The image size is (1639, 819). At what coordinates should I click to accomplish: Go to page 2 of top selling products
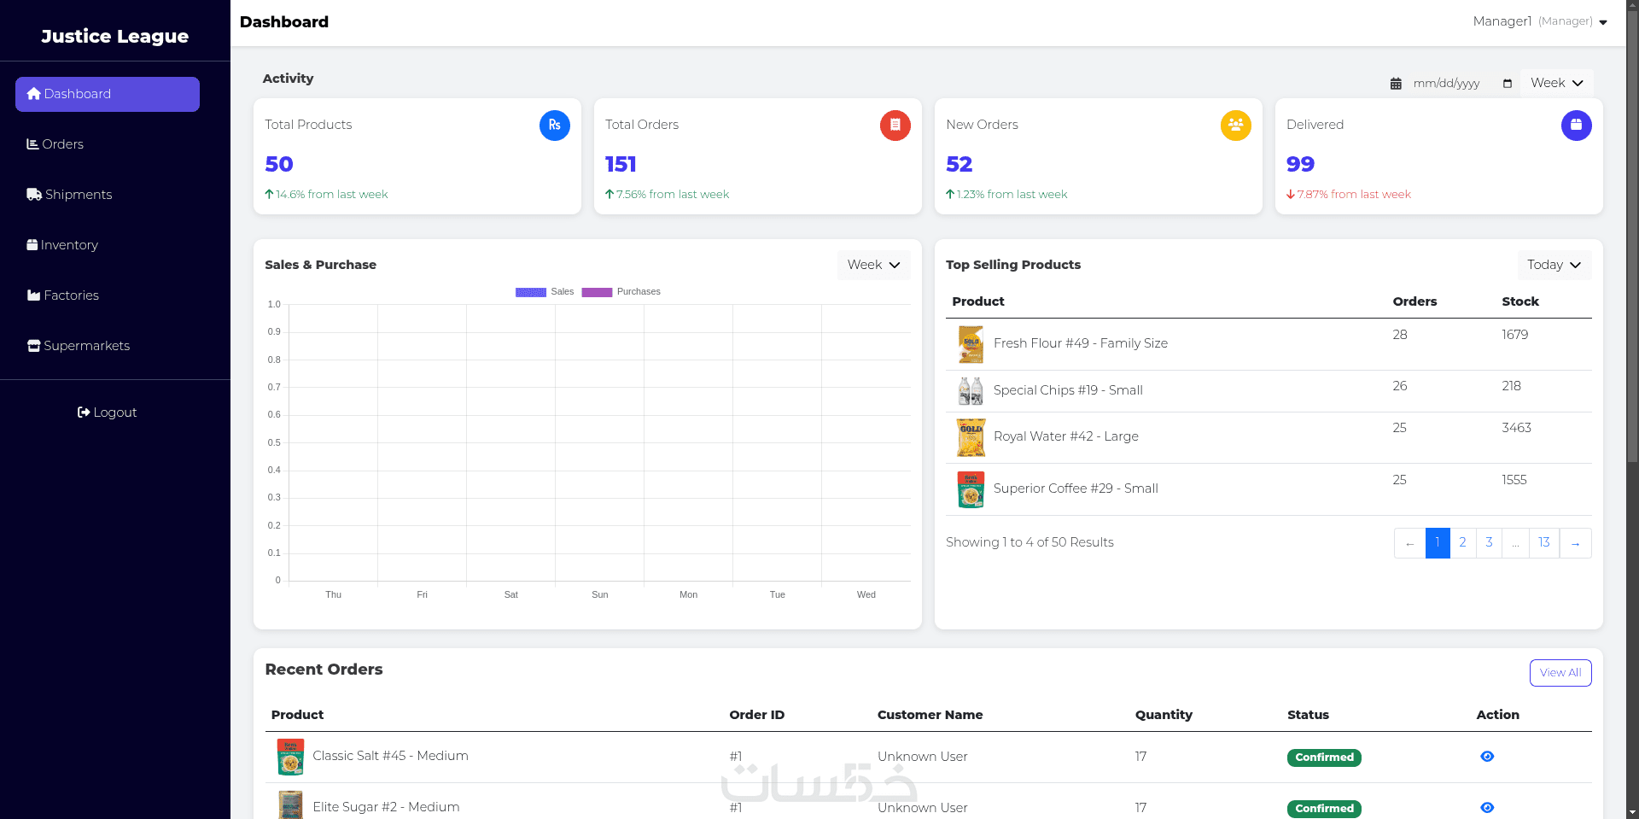[x=1463, y=543]
